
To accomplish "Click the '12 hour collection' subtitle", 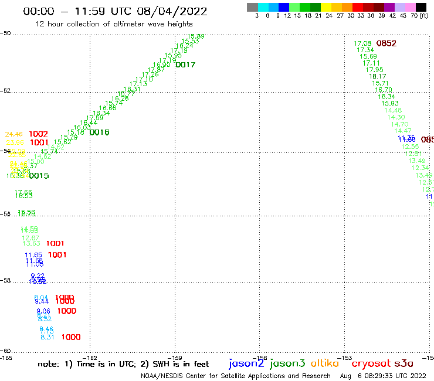I will pos(114,24).
